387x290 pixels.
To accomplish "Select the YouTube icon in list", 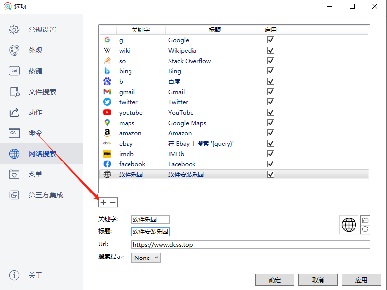I will [x=107, y=113].
